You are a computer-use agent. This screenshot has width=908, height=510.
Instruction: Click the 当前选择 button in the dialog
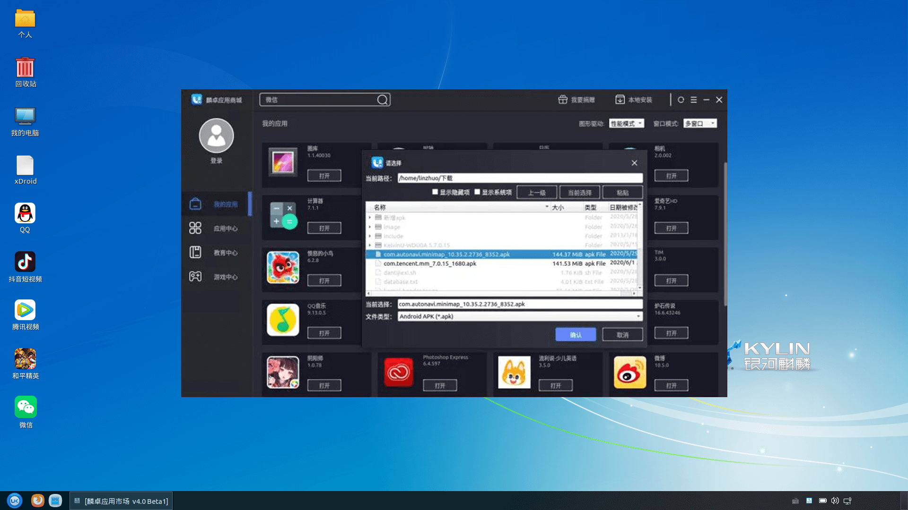[580, 193]
